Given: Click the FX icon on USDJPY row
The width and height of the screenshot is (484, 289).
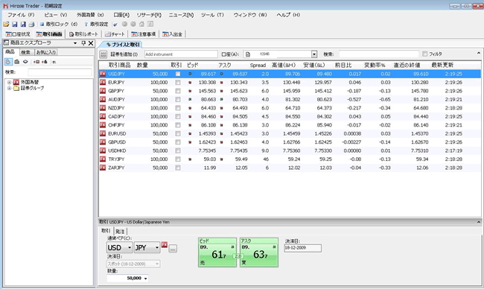Looking at the screenshot, I should tap(103, 74).
